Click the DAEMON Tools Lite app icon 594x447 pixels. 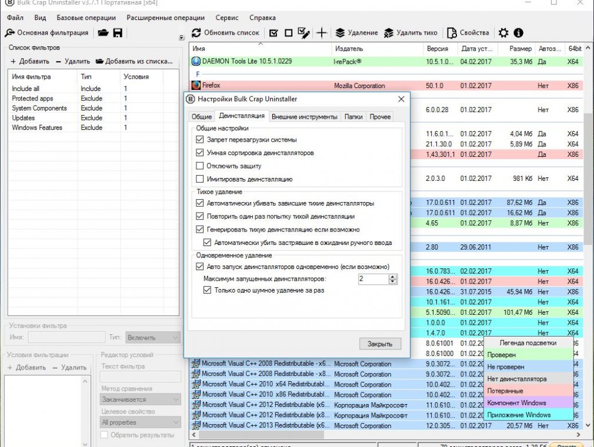196,61
